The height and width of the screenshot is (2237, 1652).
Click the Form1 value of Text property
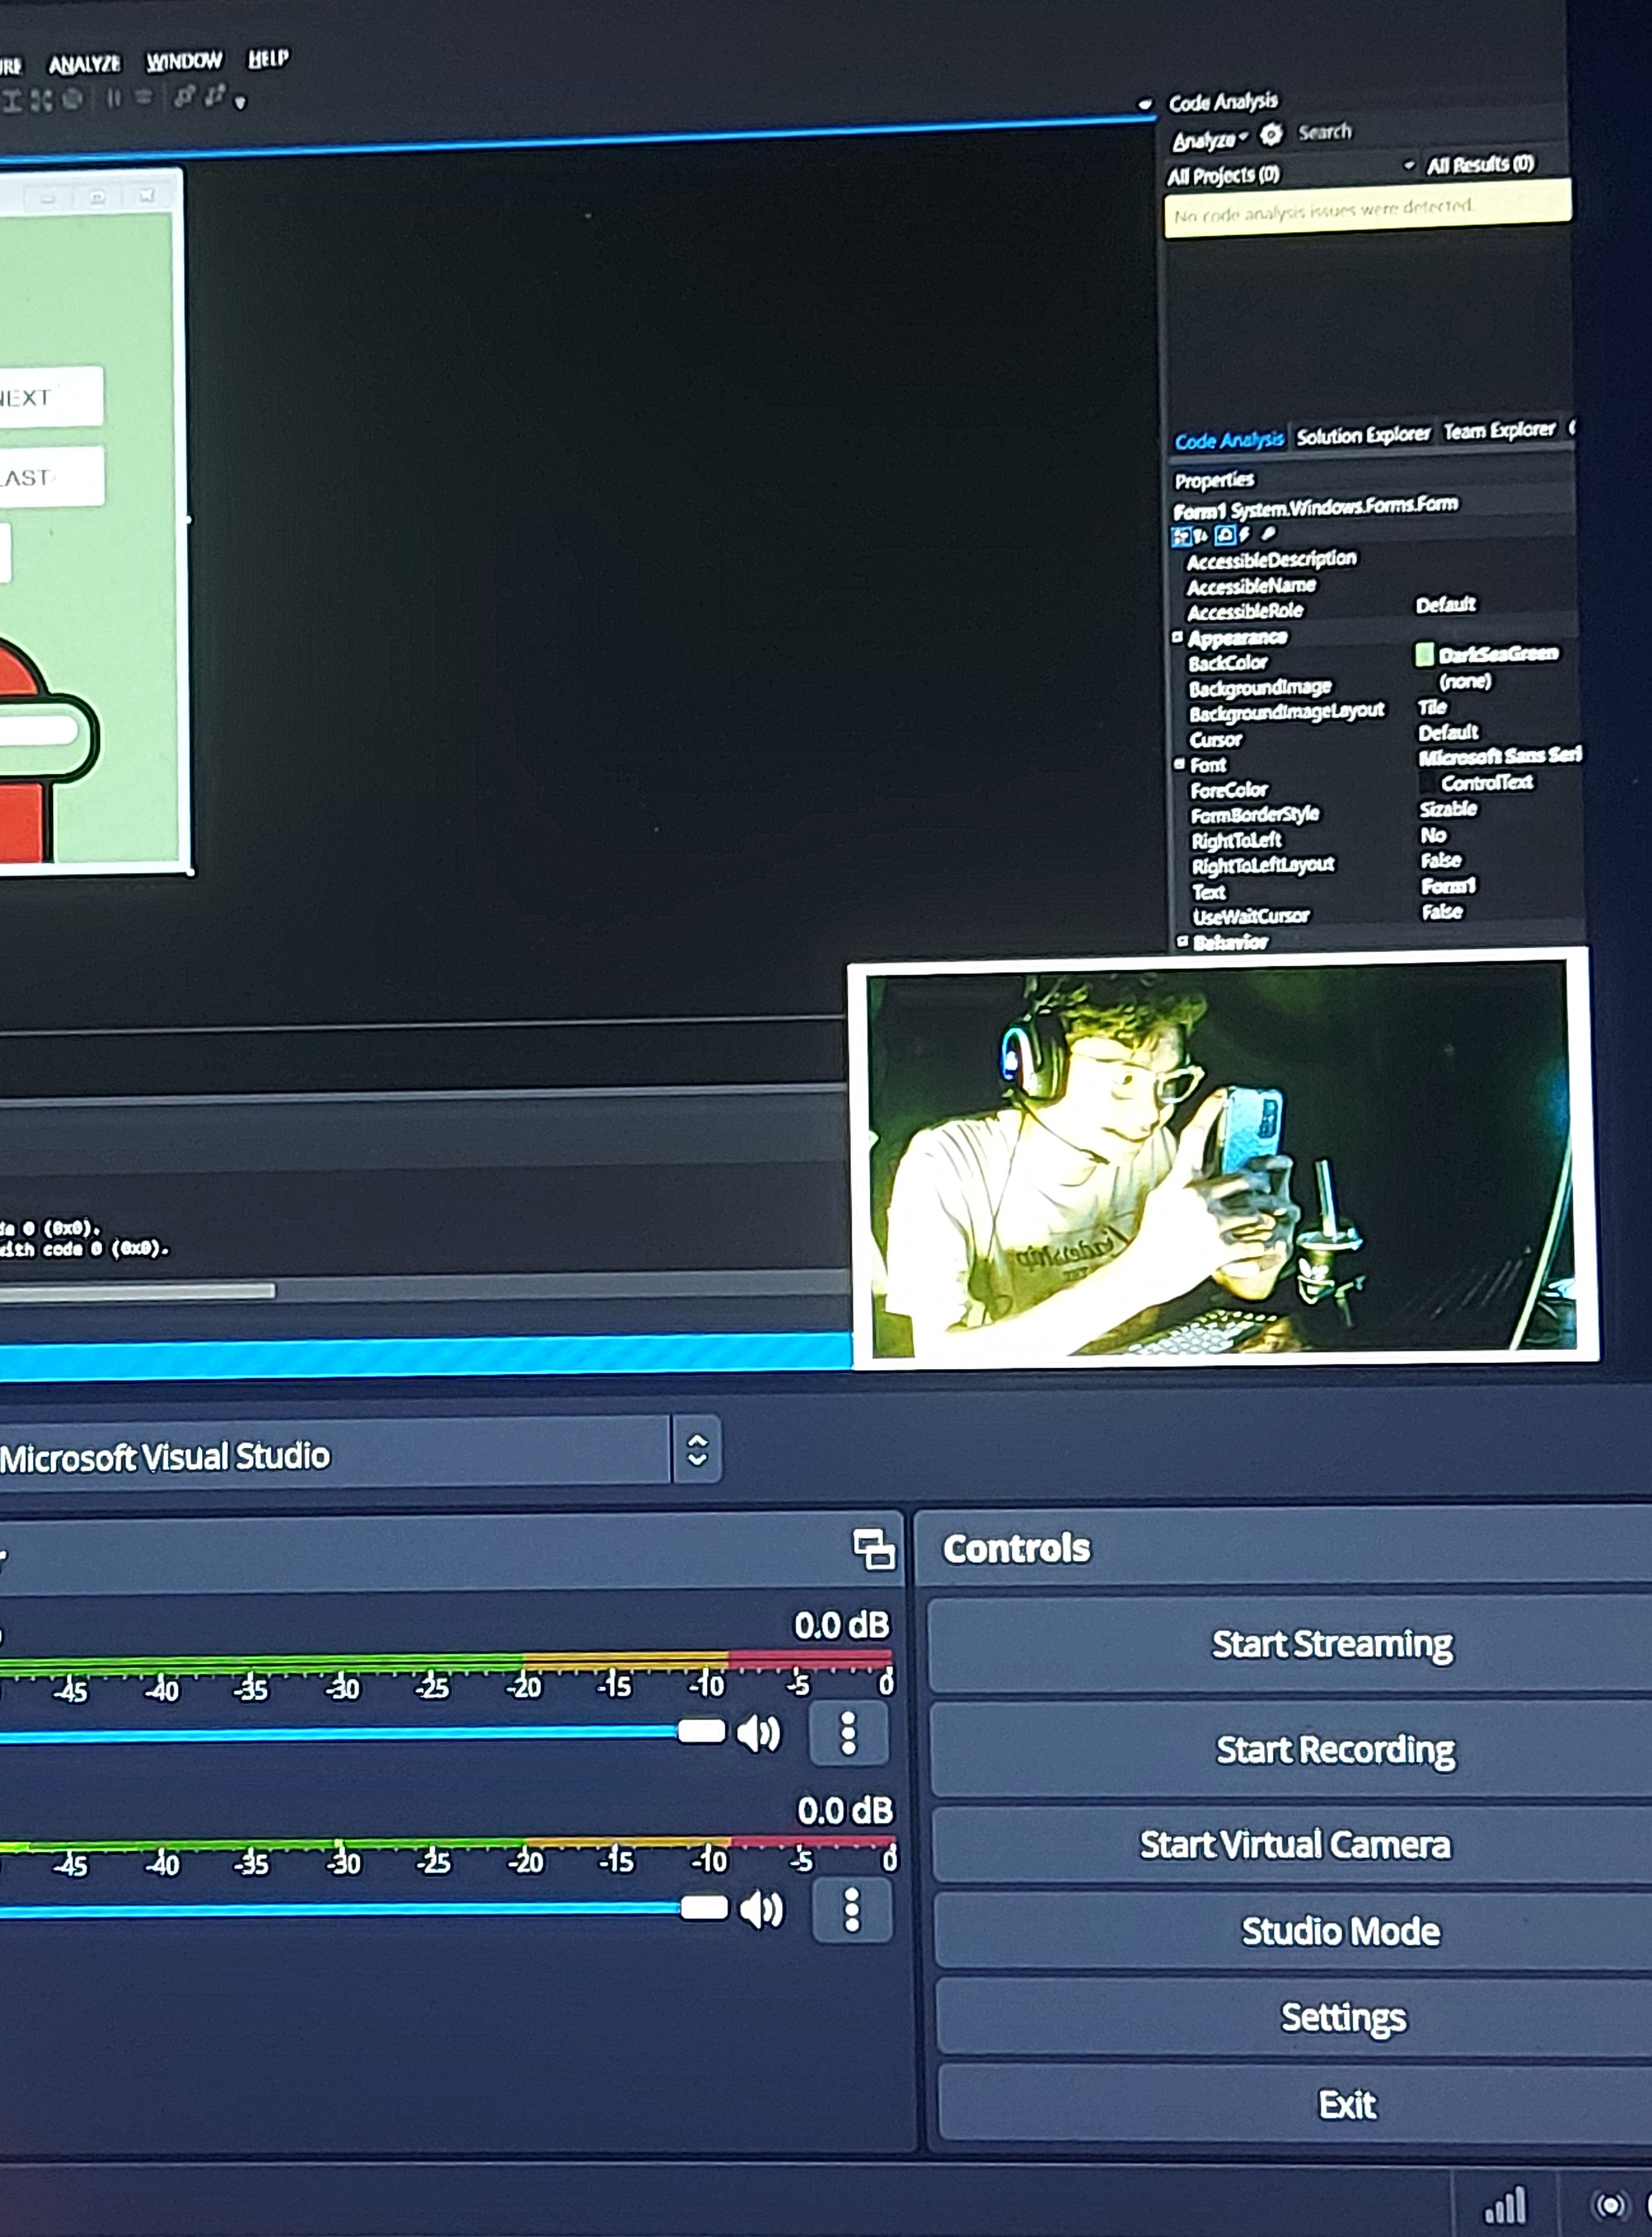(x=1448, y=886)
